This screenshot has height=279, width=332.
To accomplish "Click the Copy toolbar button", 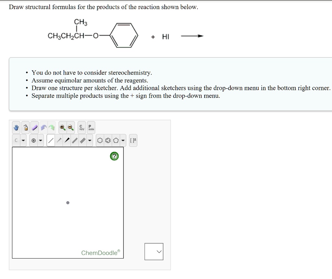I will tap(81, 127).
